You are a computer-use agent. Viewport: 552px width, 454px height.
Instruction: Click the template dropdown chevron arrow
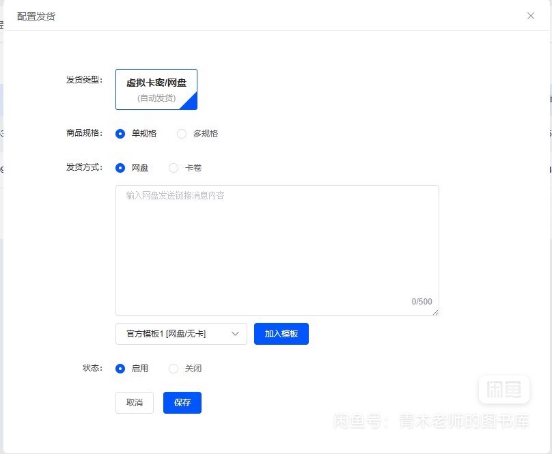click(236, 334)
